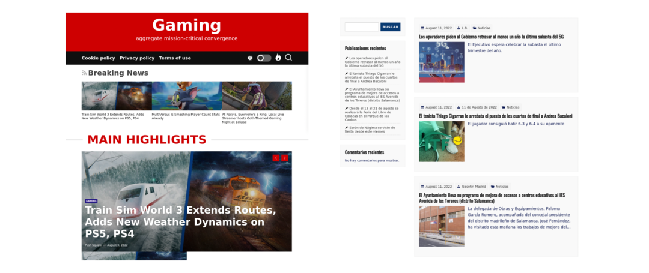Viewport: 649px width, 273px height.
Task: Click folder icon on the 5G article
Action: 474,28
